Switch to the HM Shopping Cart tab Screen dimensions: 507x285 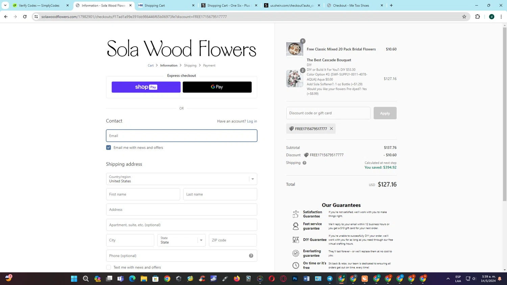click(x=166, y=5)
